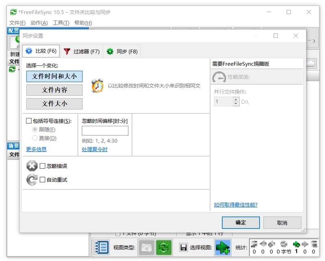The image size is (325, 261).
Task: Click the FreeFileSync title bar logo
Action: point(13,12)
